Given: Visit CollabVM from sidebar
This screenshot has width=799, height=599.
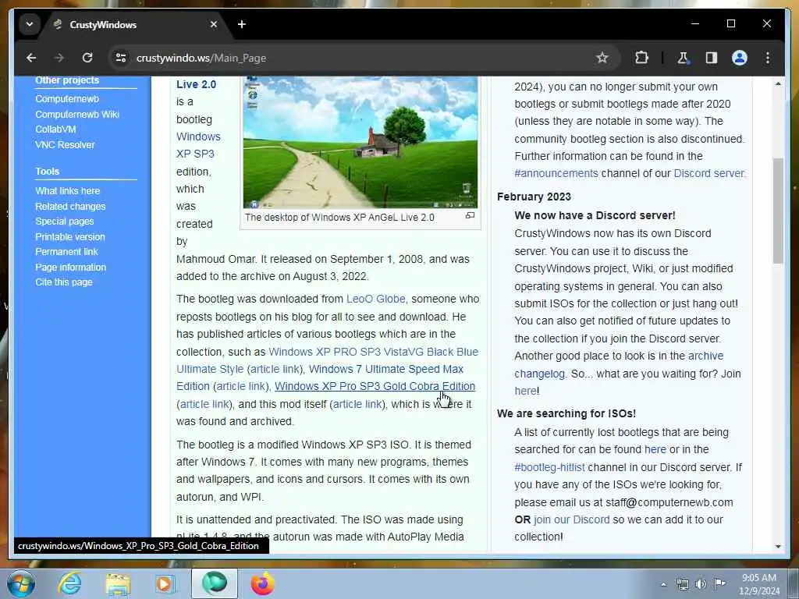Looking at the screenshot, I should [55, 129].
